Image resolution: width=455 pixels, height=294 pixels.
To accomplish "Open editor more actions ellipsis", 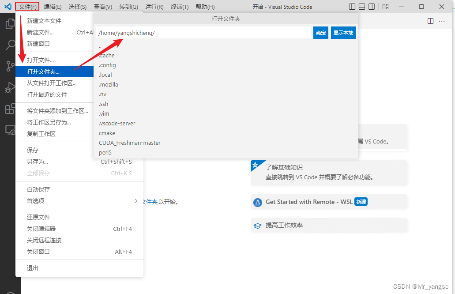I will [442, 21].
